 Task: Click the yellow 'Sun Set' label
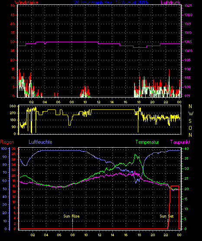166,216
